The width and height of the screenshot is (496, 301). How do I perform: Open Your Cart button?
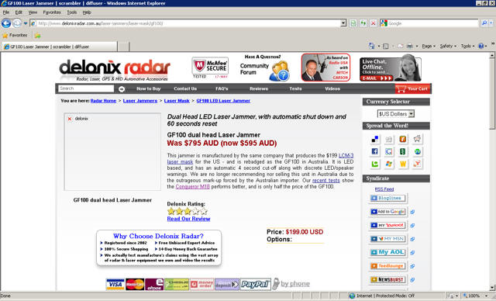(413, 89)
